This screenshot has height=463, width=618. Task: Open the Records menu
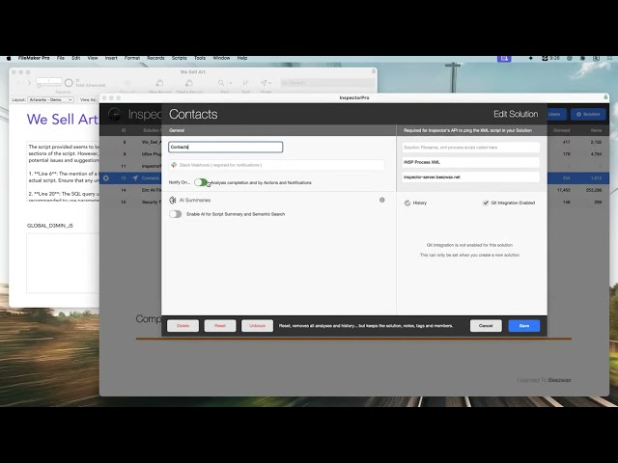[x=155, y=58]
